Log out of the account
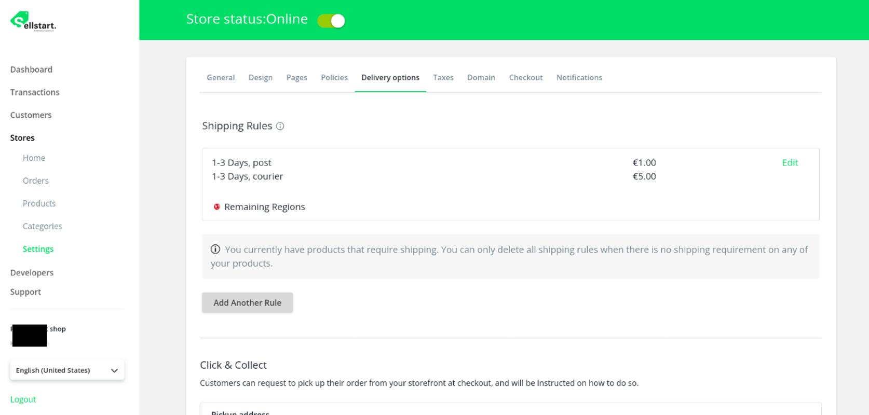This screenshot has height=415, width=869. pyautogui.click(x=23, y=399)
